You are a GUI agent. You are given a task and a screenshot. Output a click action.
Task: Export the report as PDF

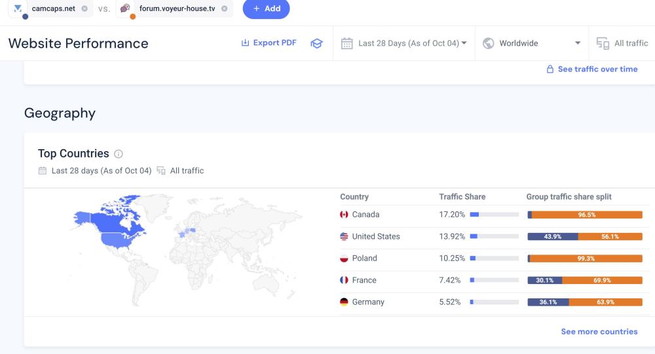click(x=269, y=43)
